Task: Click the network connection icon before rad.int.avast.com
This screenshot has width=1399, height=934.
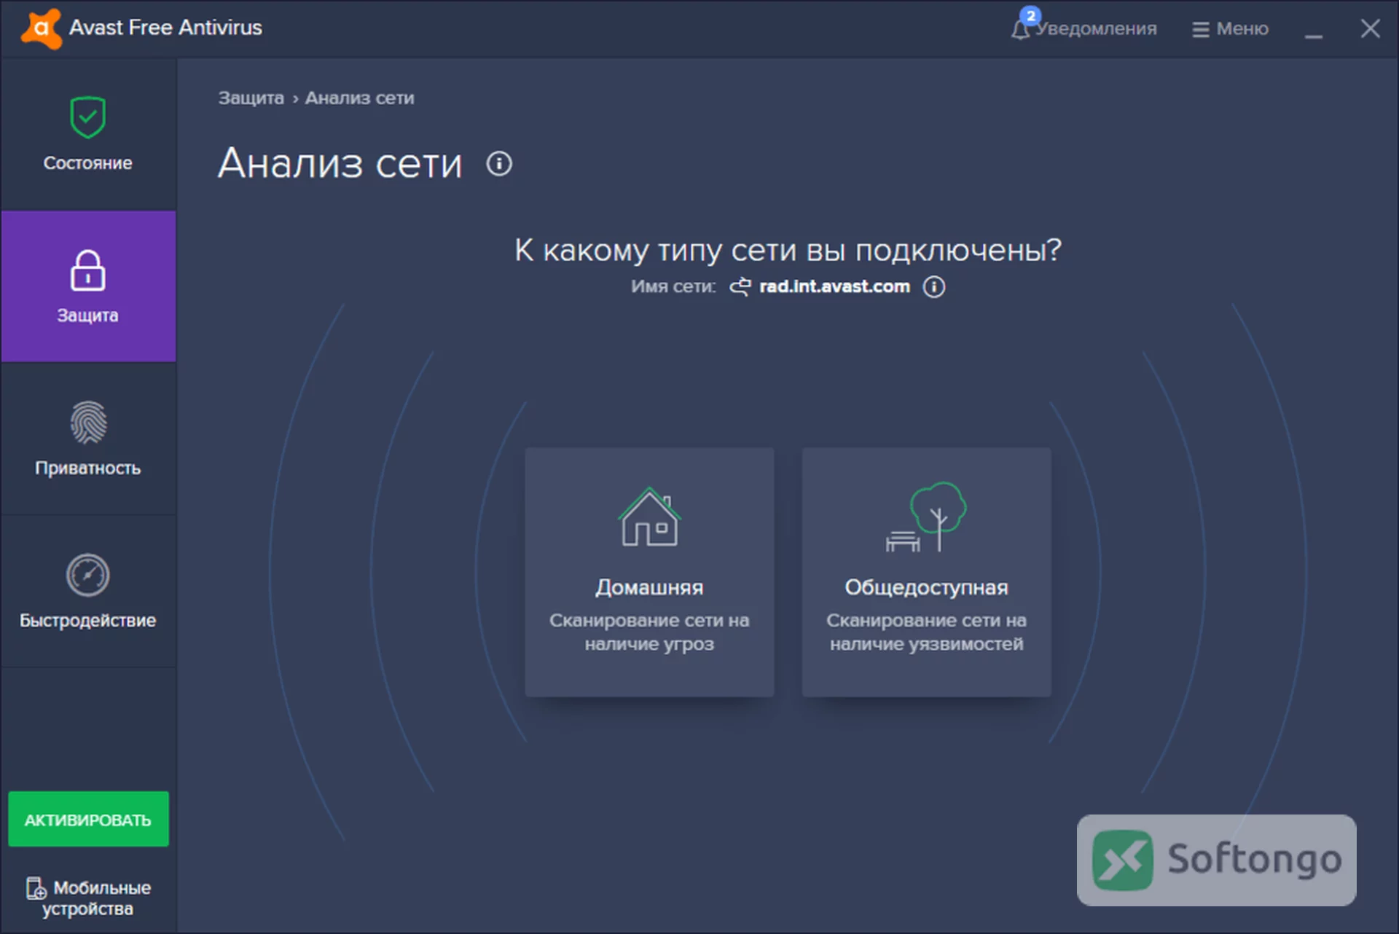Action: (x=740, y=286)
